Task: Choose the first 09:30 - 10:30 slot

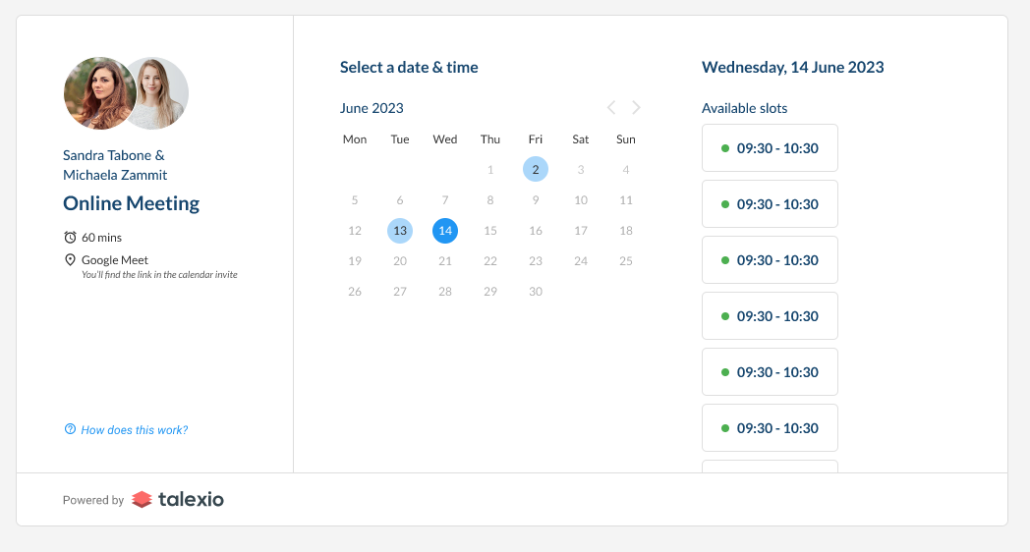Action: tap(770, 148)
